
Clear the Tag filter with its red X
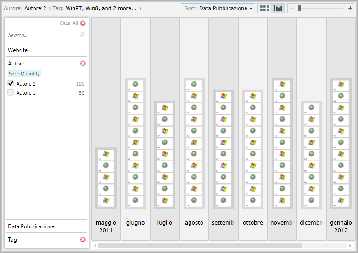[83, 239]
